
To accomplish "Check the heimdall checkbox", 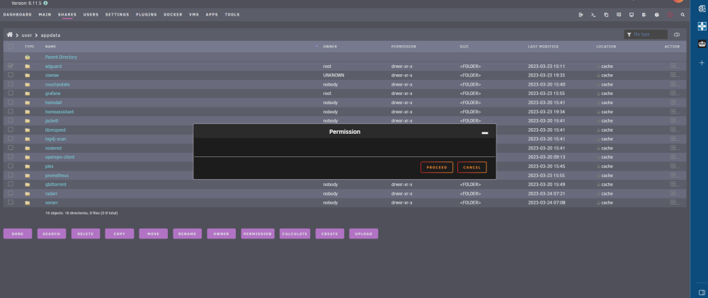I will pyautogui.click(x=11, y=102).
